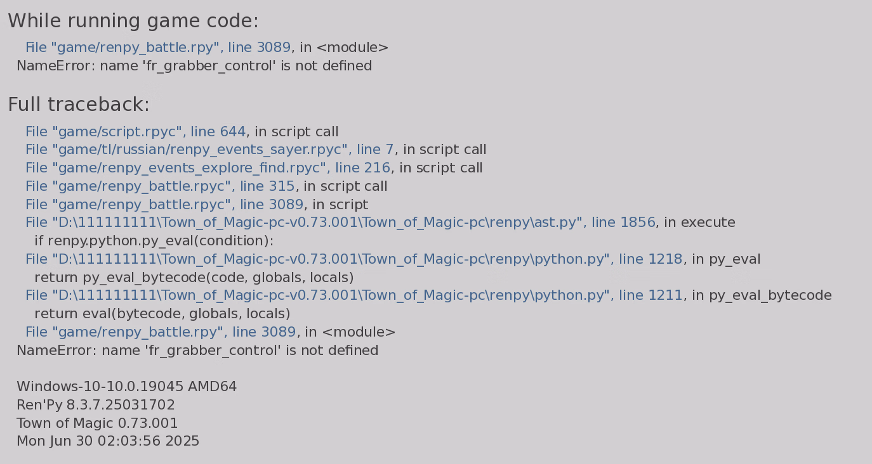Click the 'return eval(bytecode, globals, locals)' line
This screenshot has height=464, width=872.
coord(162,314)
